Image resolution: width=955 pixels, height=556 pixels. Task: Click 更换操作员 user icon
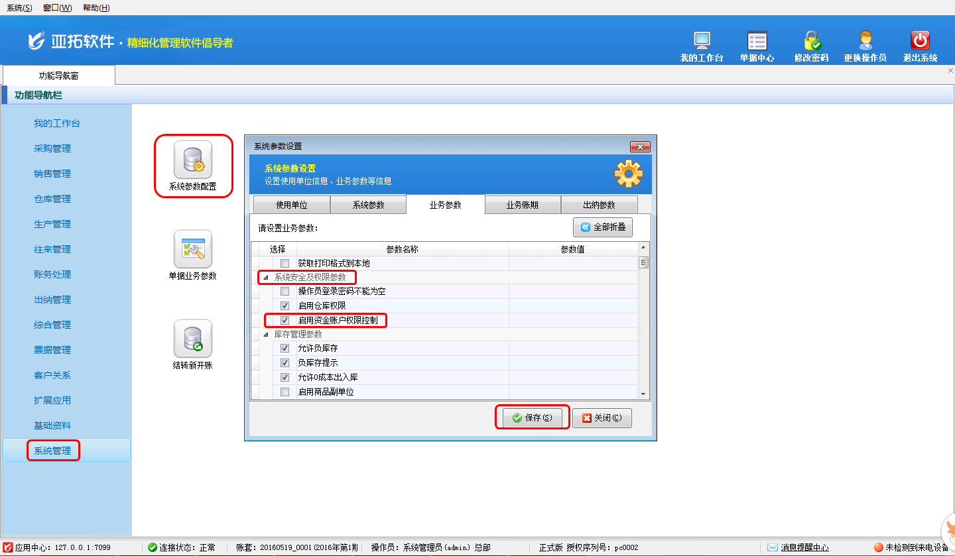point(865,42)
